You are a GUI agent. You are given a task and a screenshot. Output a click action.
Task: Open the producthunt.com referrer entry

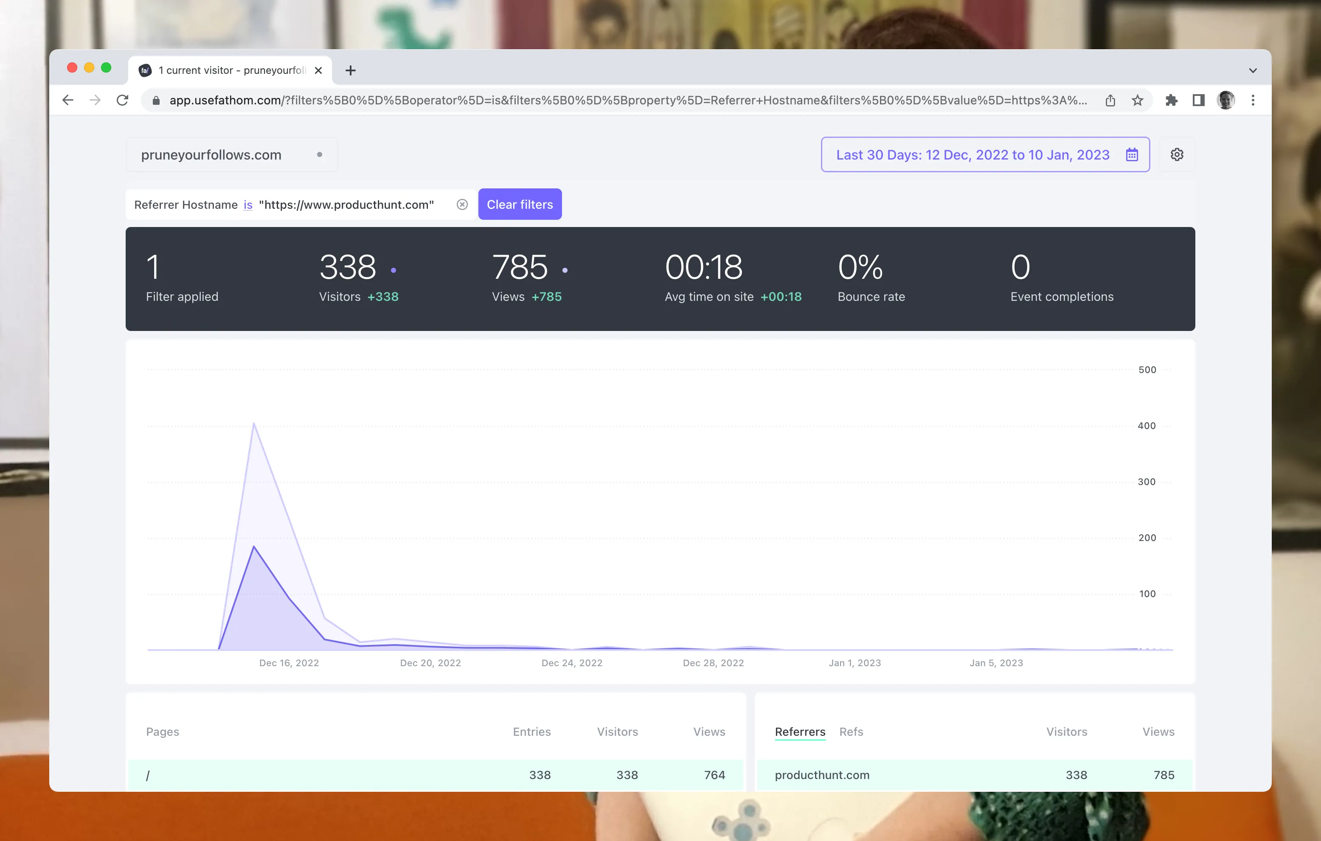822,775
